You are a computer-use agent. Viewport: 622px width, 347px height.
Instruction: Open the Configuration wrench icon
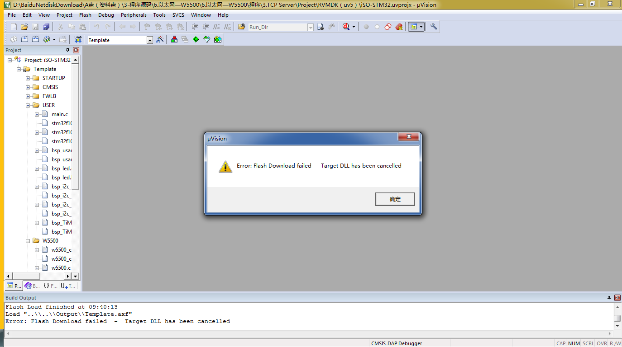tap(434, 27)
